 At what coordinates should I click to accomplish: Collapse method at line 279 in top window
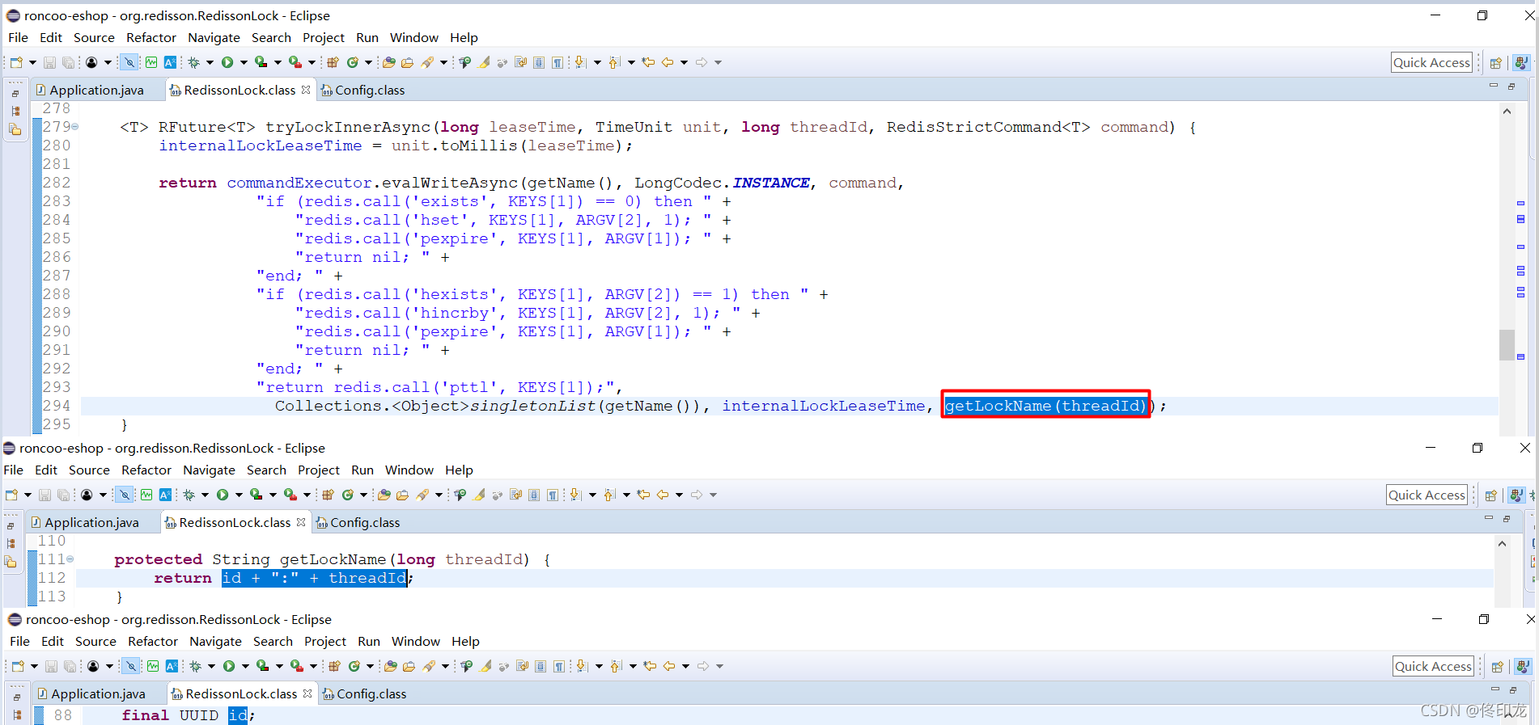(x=75, y=127)
